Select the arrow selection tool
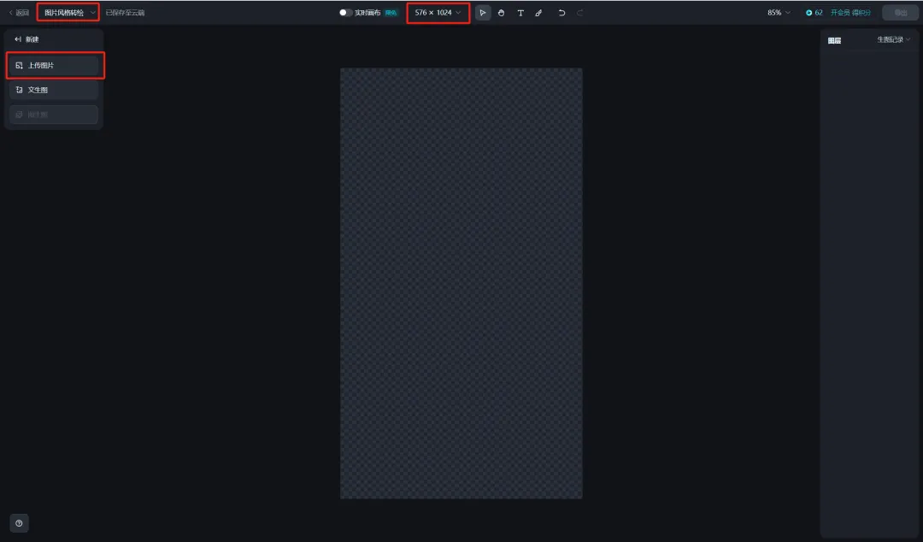Screen dimensions: 923x542 pyautogui.click(x=483, y=12)
